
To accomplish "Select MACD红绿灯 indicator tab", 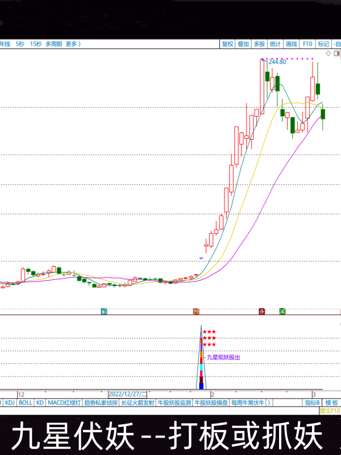I will (x=64, y=403).
